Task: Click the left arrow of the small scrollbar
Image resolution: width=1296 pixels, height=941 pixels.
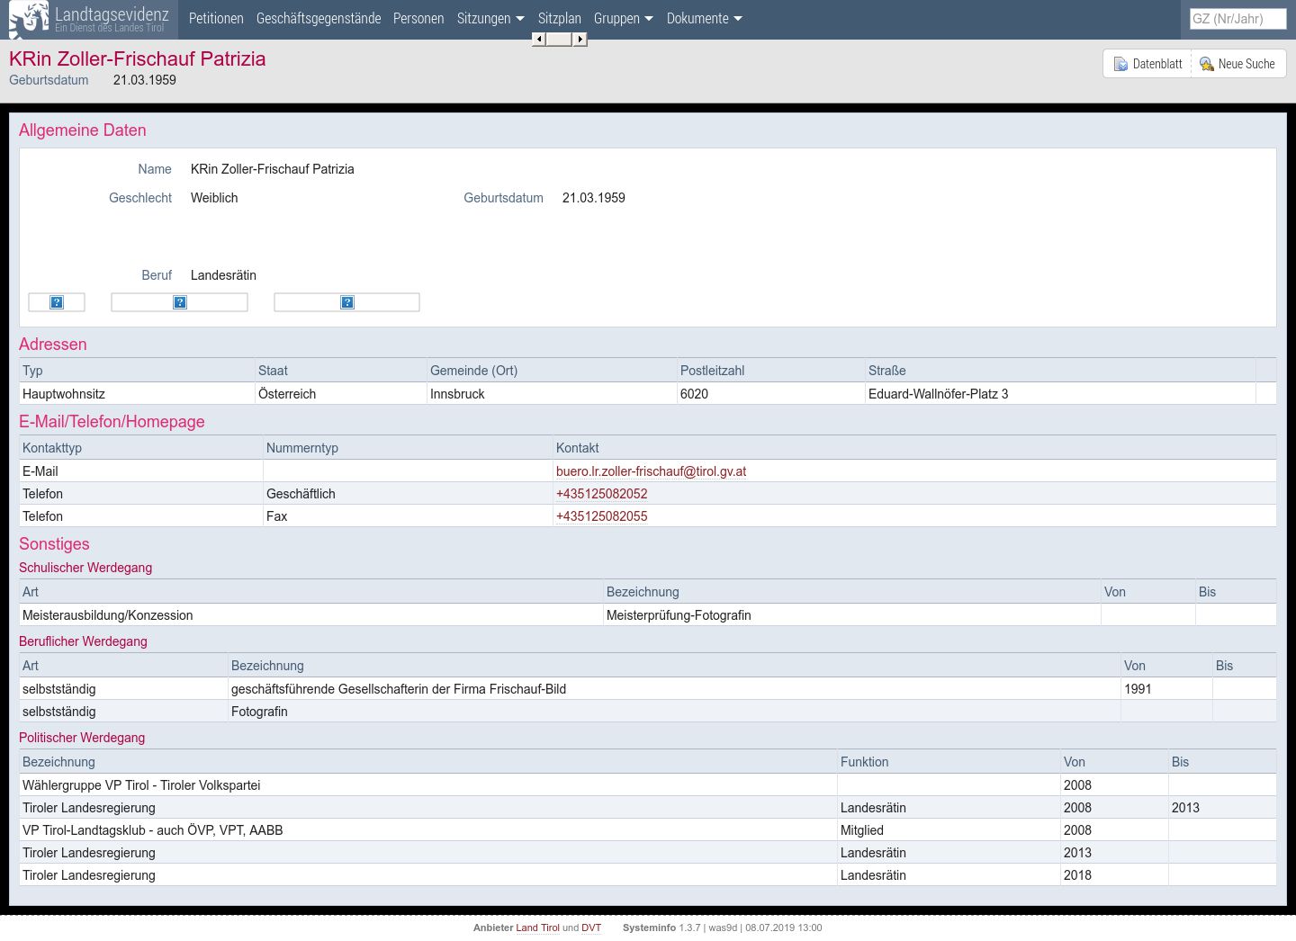Action: [x=538, y=39]
